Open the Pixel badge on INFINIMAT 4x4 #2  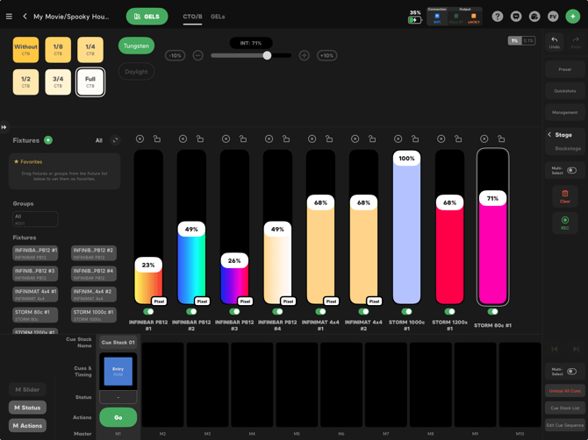[x=375, y=301]
